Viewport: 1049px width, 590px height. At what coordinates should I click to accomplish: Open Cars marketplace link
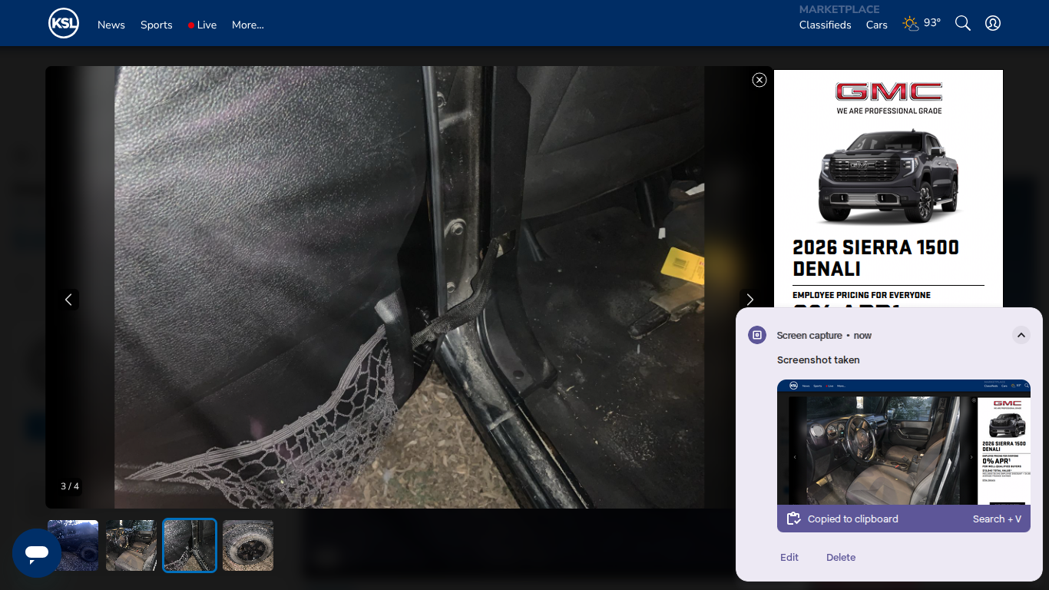(876, 25)
